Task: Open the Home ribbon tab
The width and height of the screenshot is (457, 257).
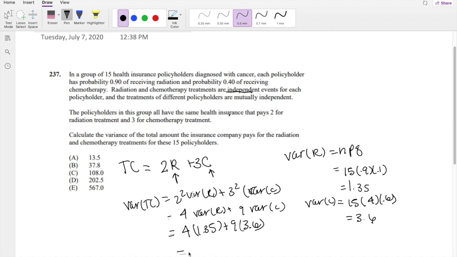Action: coord(9,2)
